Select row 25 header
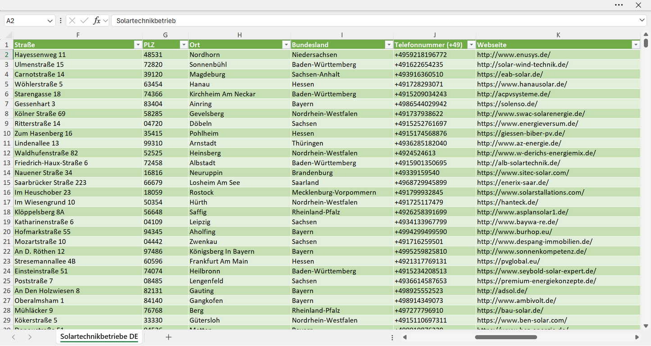Screen dimensions: 651x346 tap(7, 281)
